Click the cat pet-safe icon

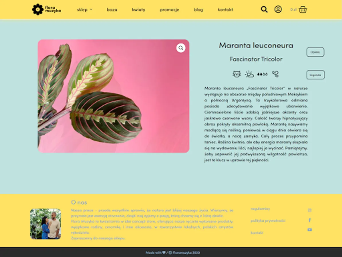coord(237,74)
